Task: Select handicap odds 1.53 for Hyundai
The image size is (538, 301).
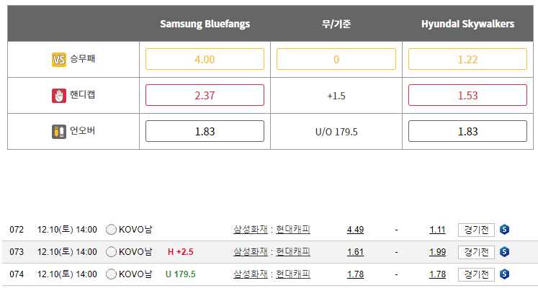Action: click(467, 95)
